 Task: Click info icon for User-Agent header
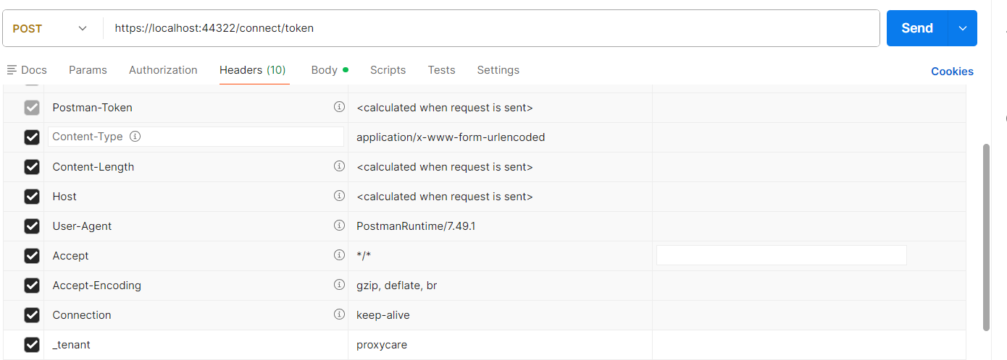[339, 226]
